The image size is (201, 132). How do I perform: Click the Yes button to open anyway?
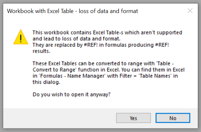[x=133, y=118]
